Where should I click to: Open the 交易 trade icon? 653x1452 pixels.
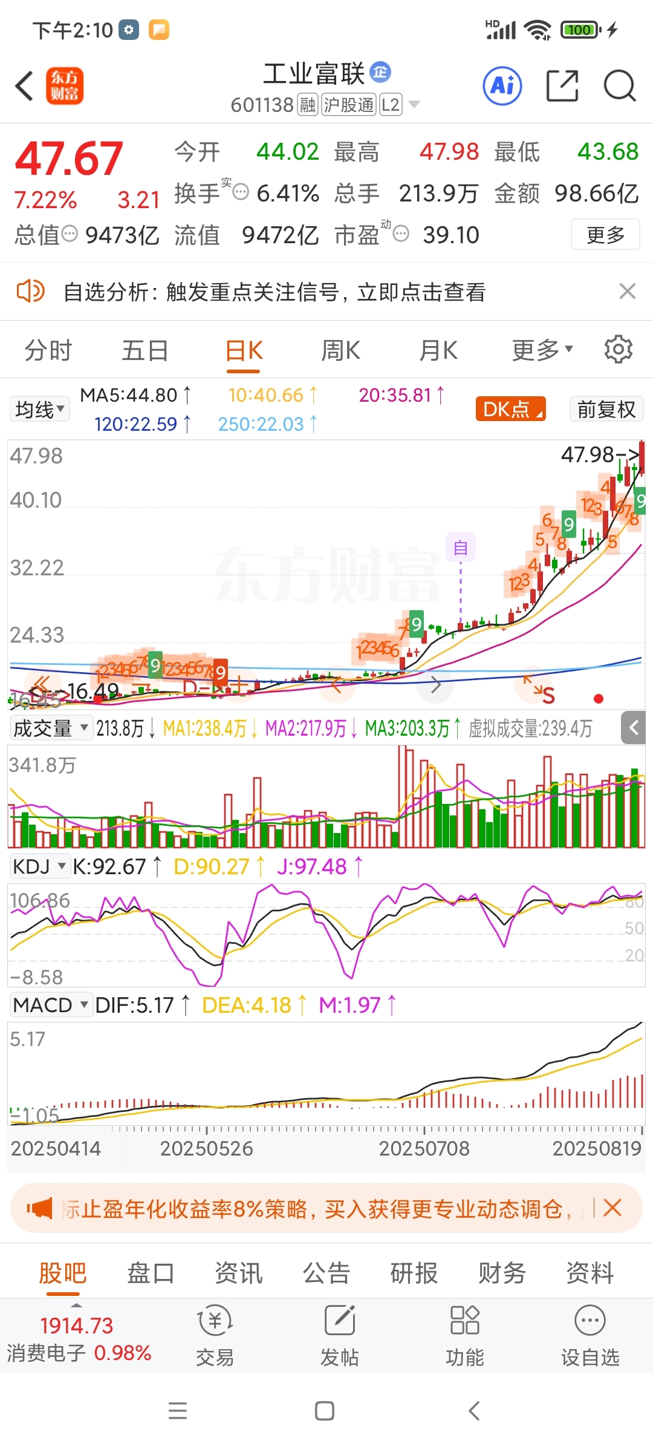[215, 1320]
